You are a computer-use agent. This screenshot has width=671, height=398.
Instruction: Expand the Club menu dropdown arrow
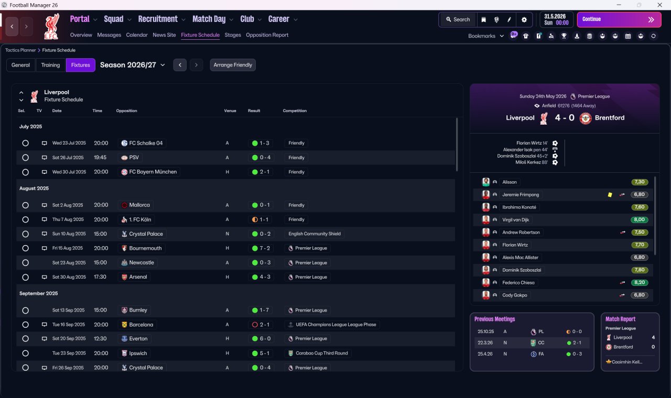[259, 20]
